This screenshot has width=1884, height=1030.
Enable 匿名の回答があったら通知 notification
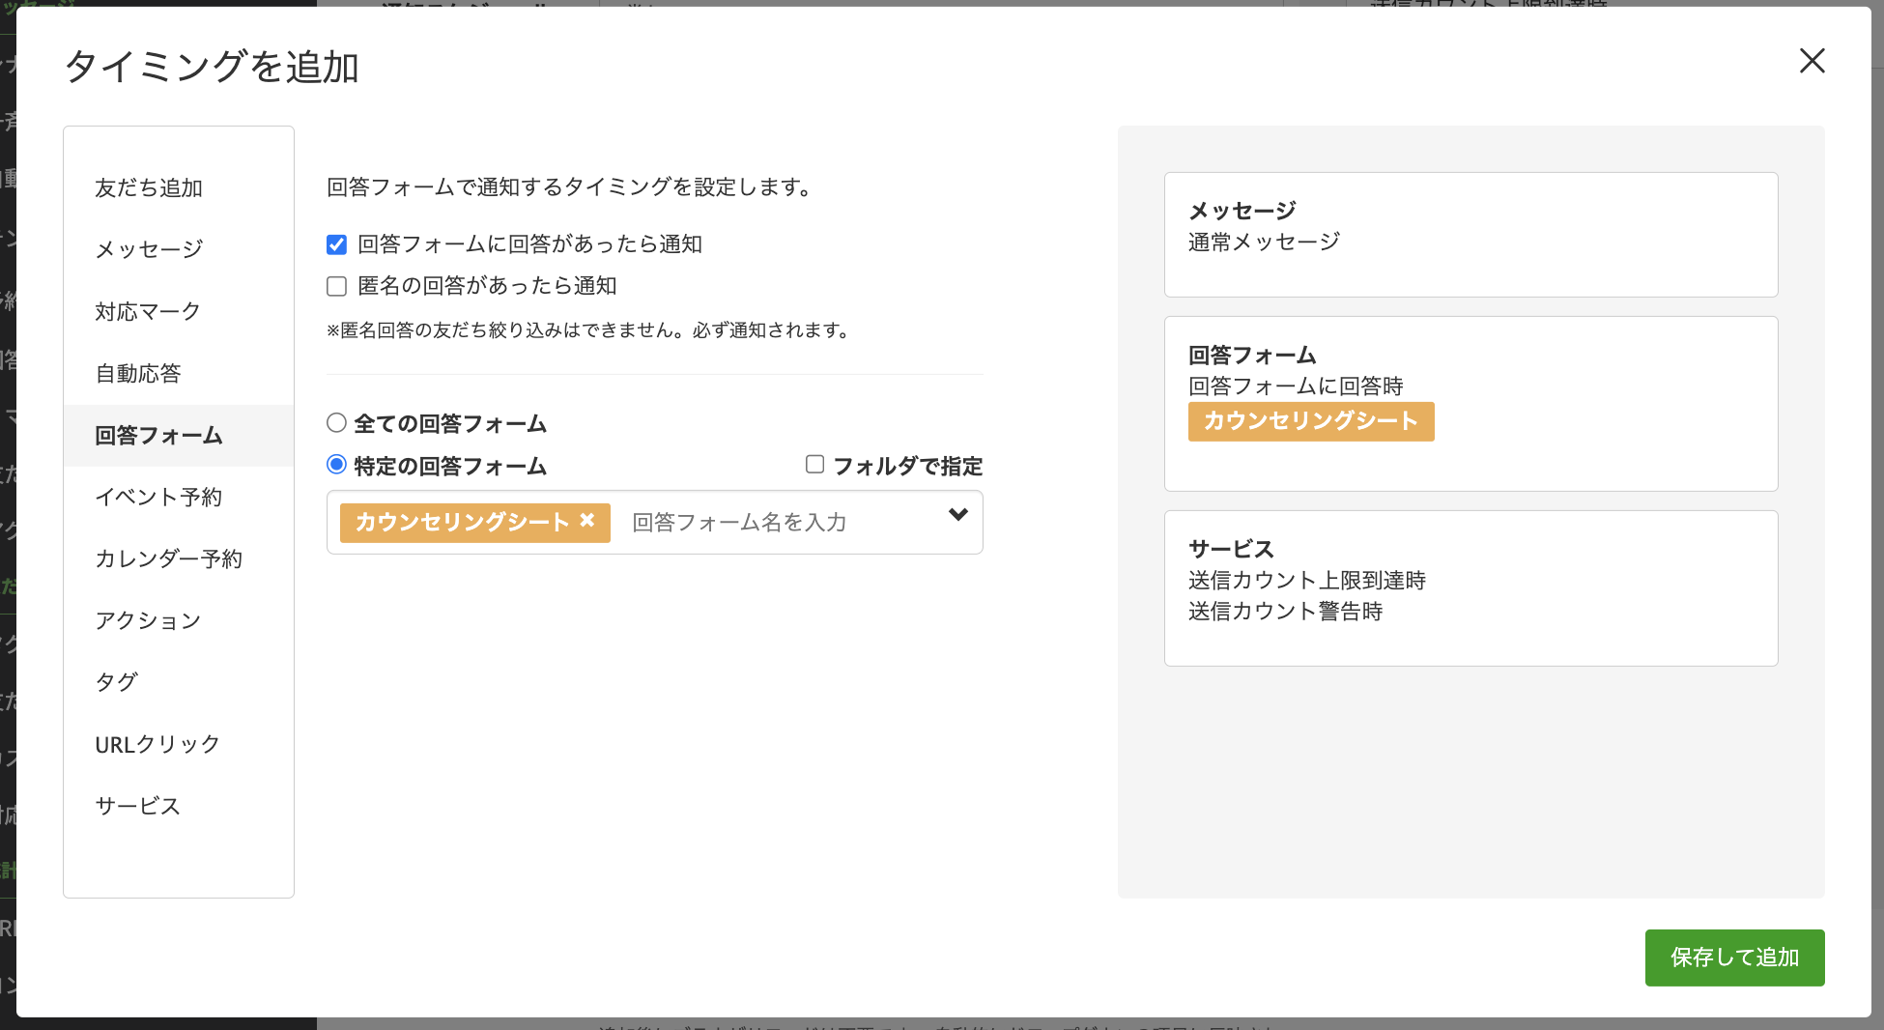(336, 286)
